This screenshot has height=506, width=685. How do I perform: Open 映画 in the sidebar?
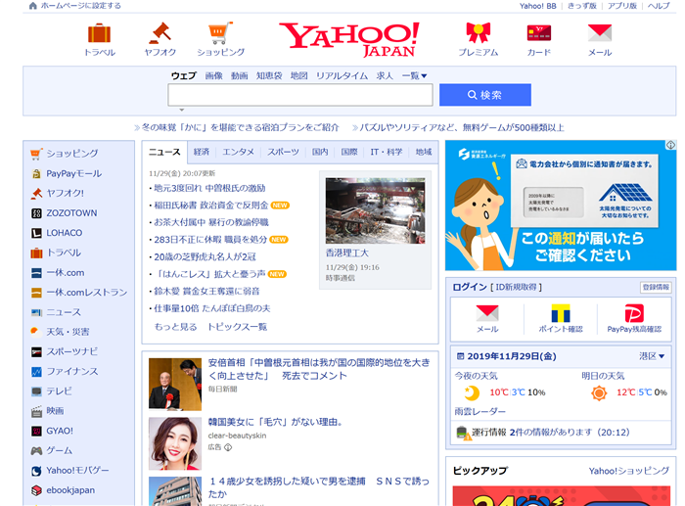[x=55, y=411]
